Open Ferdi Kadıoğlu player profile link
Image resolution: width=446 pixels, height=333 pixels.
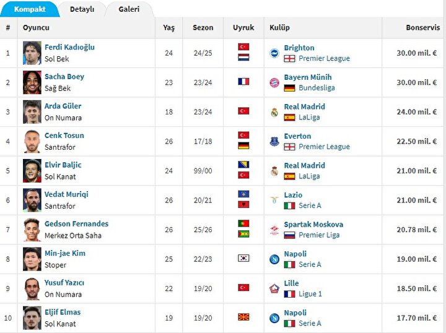click(x=69, y=47)
